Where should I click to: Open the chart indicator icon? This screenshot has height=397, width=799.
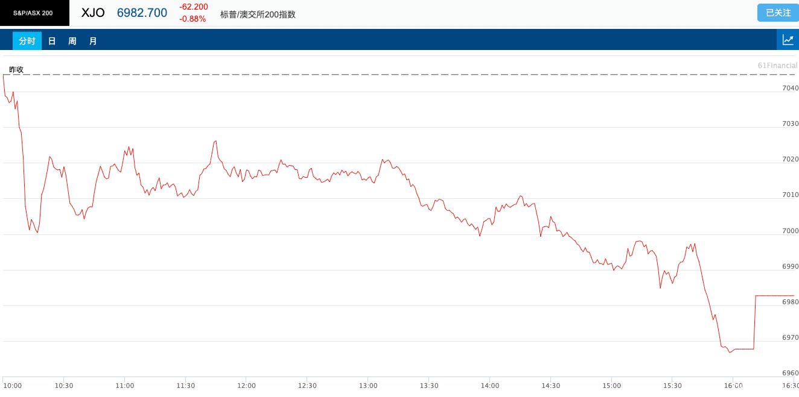pos(788,40)
